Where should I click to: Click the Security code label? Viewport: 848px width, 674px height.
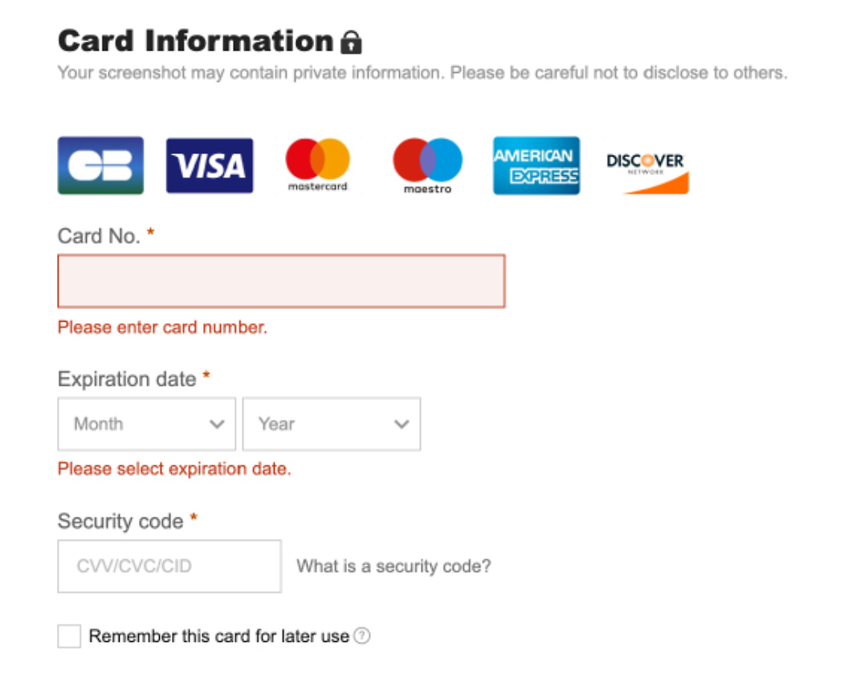[120, 522]
